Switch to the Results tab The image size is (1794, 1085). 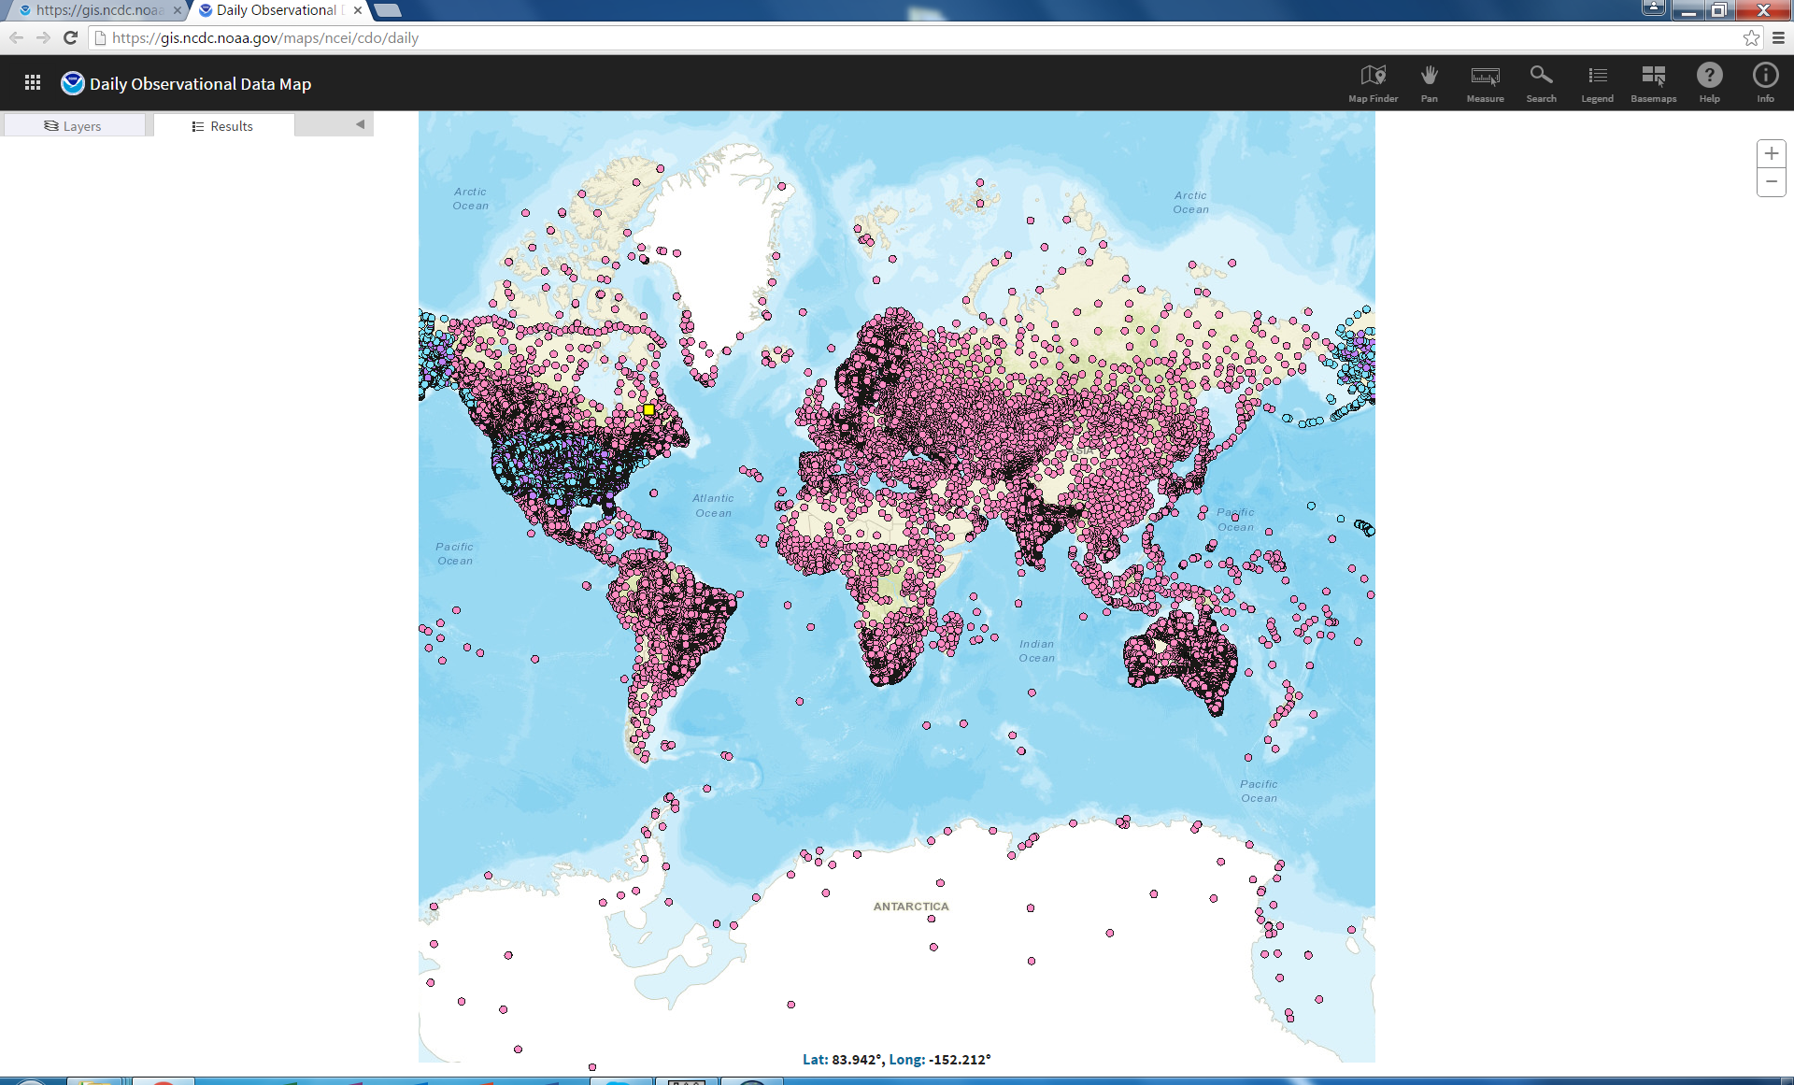pos(222,126)
